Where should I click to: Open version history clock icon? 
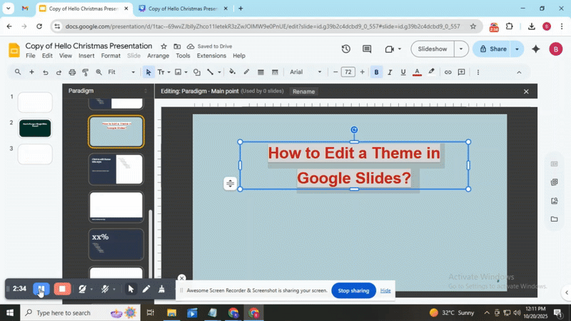(346, 49)
